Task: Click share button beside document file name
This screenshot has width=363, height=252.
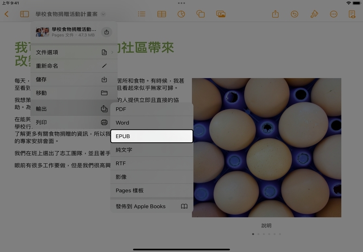Action: point(106,32)
